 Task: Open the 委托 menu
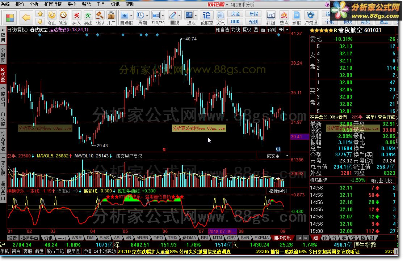pyautogui.click(x=72, y=4)
